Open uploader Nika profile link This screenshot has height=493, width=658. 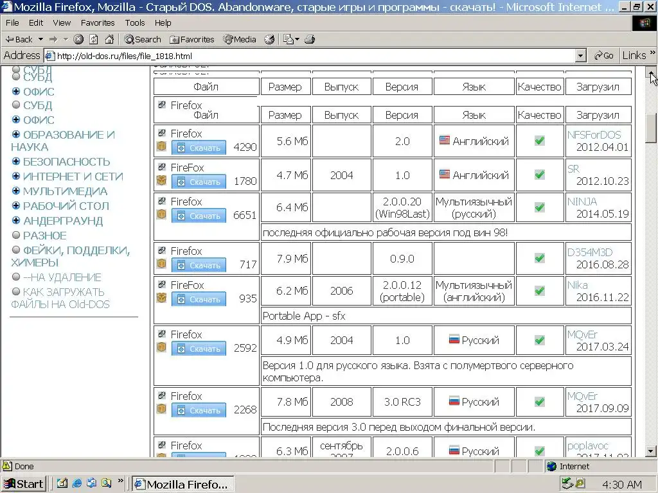(x=578, y=285)
